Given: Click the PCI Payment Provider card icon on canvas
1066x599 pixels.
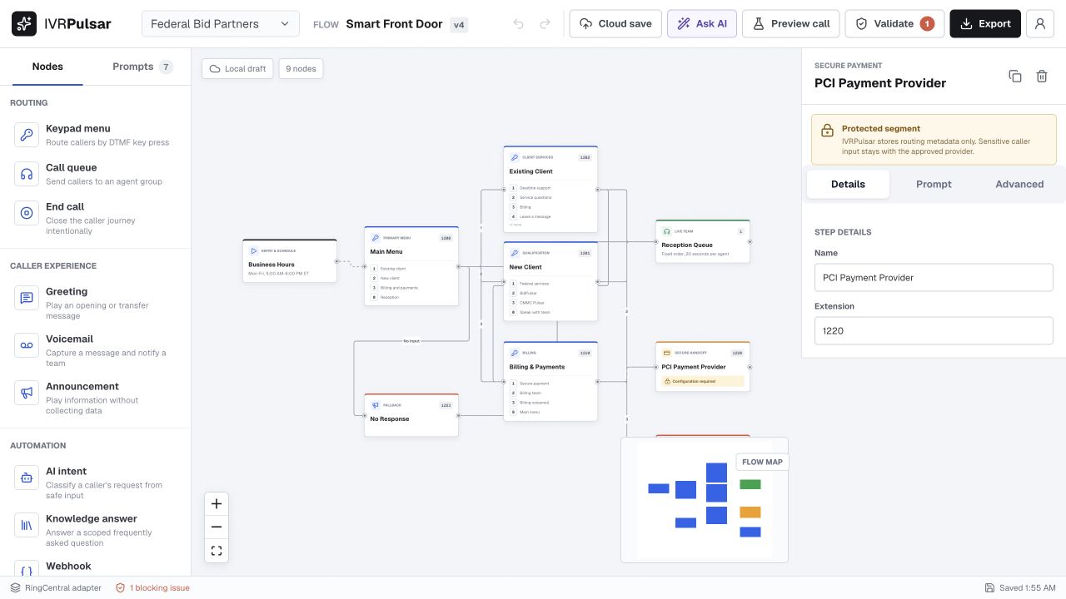Looking at the screenshot, I should click(666, 353).
